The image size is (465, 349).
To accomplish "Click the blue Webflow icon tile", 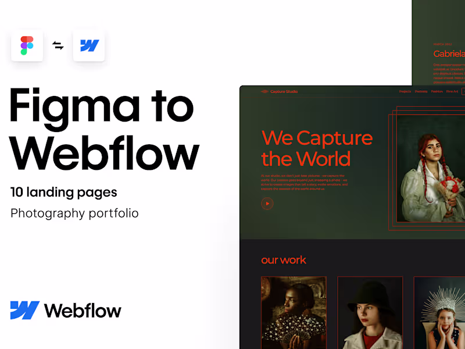I will click(x=89, y=46).
